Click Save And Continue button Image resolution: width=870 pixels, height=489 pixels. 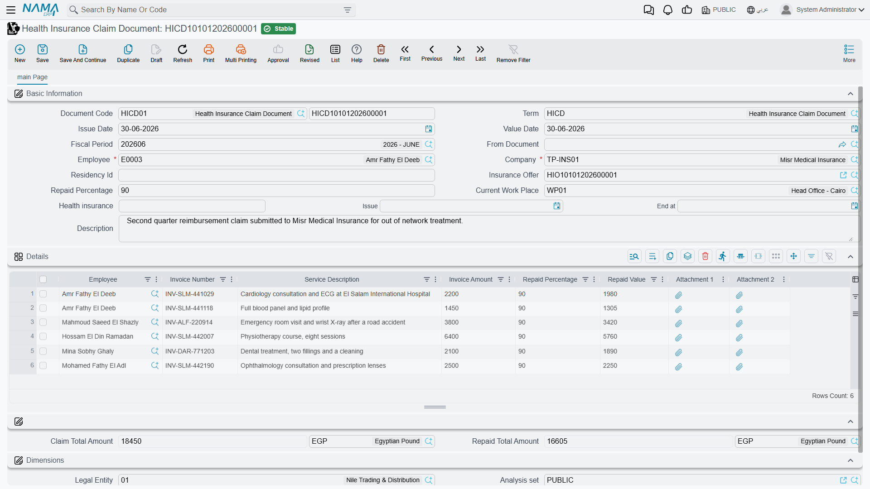tap(83, 53)
